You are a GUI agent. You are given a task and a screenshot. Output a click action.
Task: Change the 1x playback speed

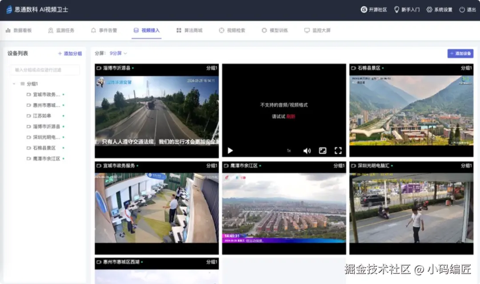289,151
